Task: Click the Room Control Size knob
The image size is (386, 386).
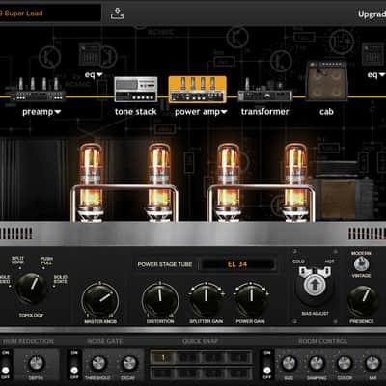Action: (289, 363)
